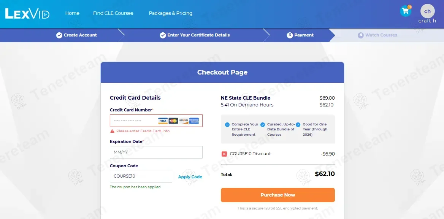The image size is (444, 219).
Task: Click the Discover card icon
Action: 184,121
